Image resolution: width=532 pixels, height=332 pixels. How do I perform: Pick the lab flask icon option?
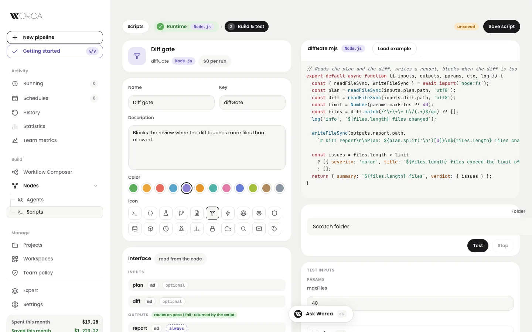coord(166,213)
